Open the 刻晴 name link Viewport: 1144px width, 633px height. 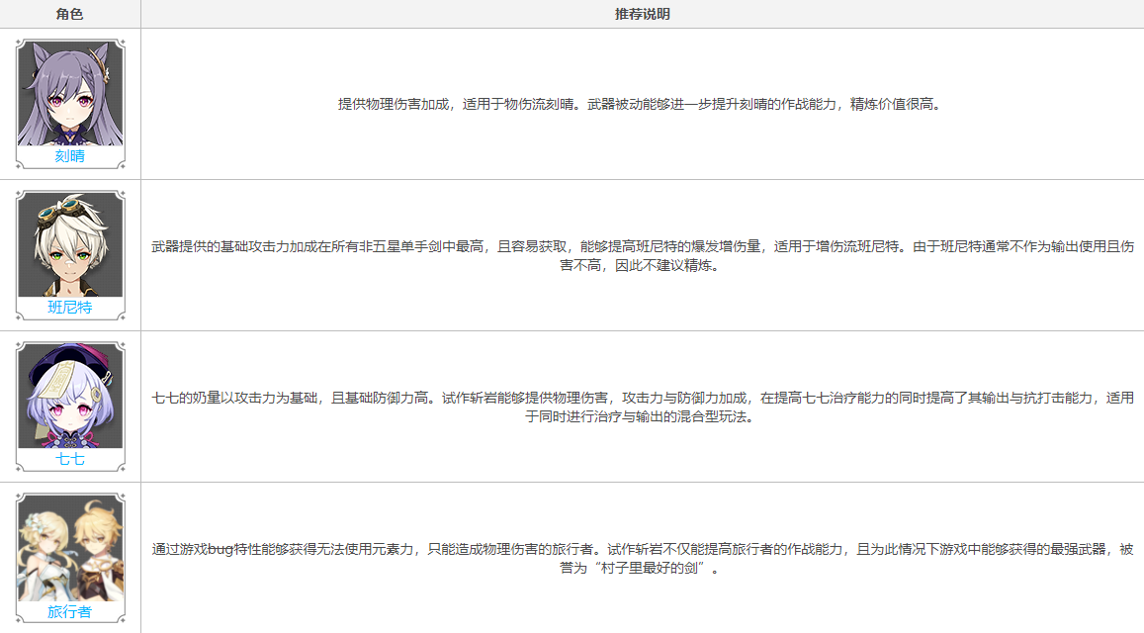pyautogui.click(x=70, y=156)
